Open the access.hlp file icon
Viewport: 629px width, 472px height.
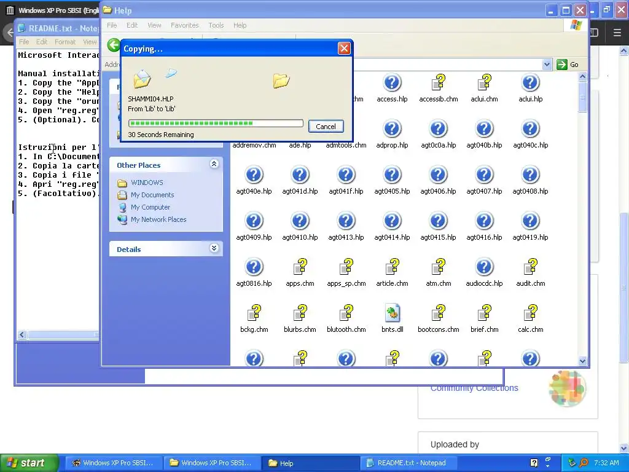(x=392, y=83)
